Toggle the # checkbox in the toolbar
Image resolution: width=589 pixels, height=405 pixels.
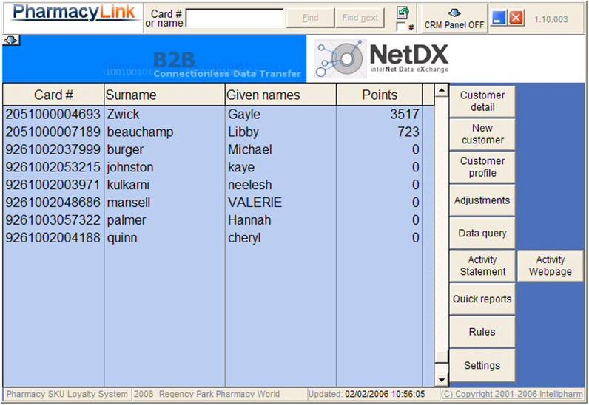tap(400, 27)
